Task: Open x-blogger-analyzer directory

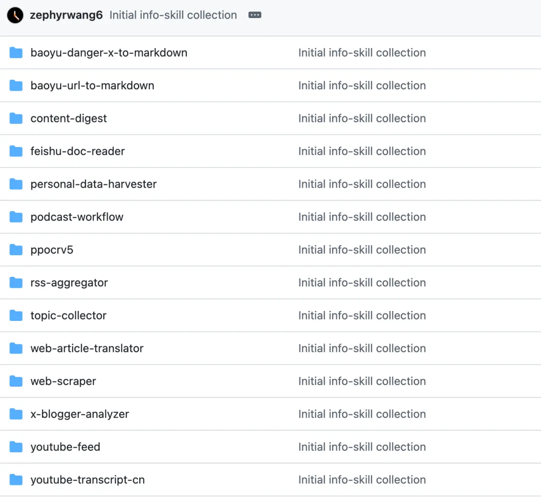Action: click(x=80, y=414)
